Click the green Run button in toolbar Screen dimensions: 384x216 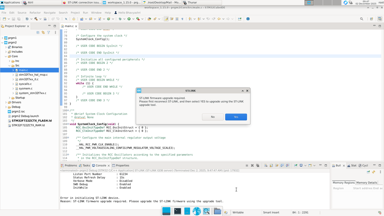[x=129, y=19]
